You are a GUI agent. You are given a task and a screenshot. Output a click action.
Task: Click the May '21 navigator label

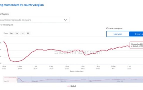120,81
